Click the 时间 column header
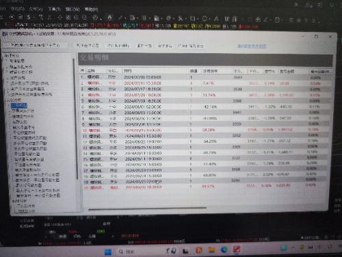This screenshot has width=342, height=257. click(x=128, y=71)
